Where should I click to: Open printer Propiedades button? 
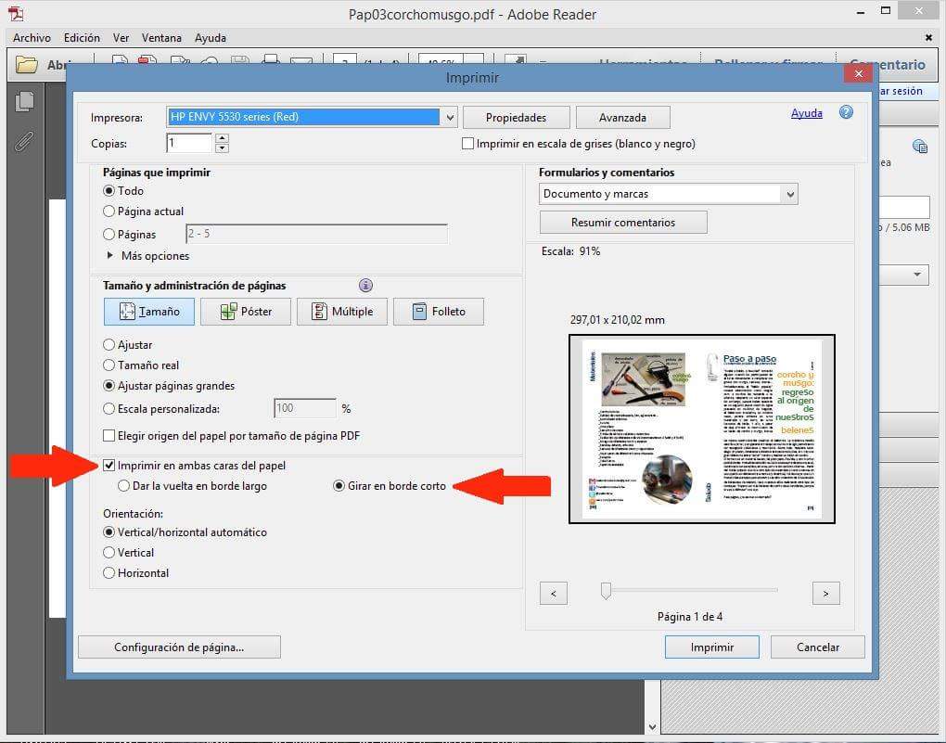515,118
